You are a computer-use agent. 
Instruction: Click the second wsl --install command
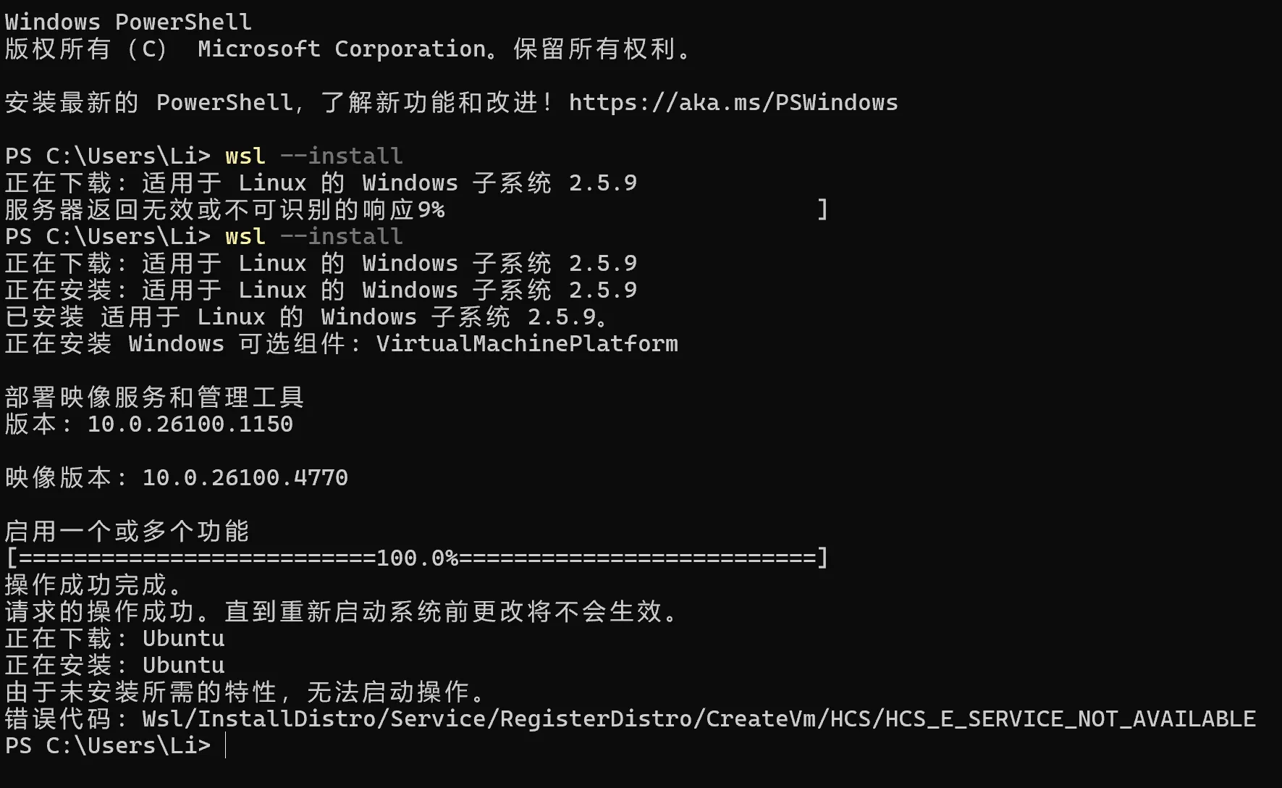(x=313, y=237)
